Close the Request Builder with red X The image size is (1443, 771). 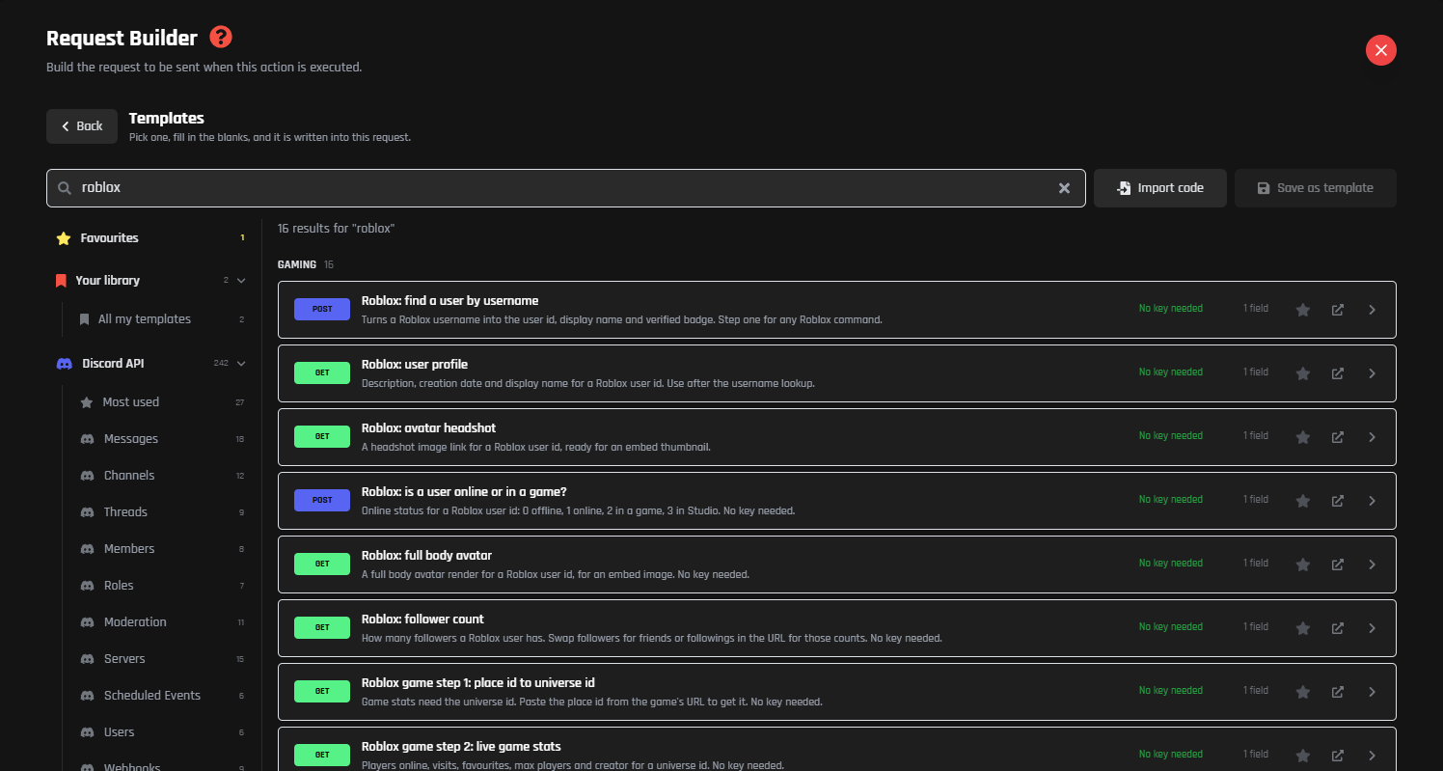(x=1380, y=50)
